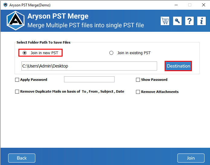Close the Aryson PST Merge window
Image resolution: width=210 pixels, height=165 pixels.
click(x=204, y=5)
